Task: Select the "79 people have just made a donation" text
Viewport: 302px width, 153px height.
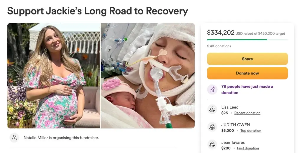Action: click(247, 89)
